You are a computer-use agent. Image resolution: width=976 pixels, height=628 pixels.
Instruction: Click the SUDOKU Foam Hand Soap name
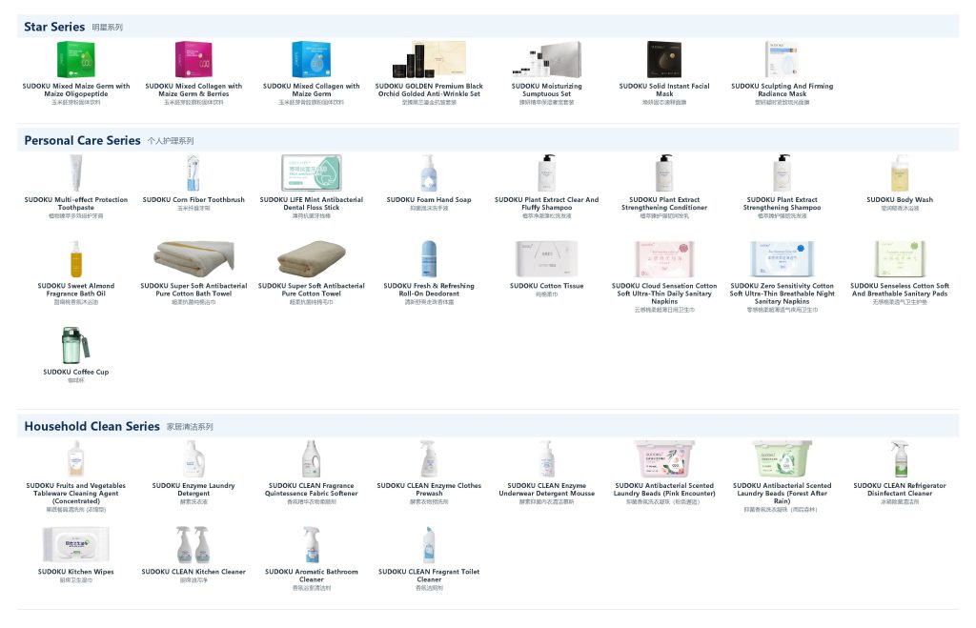[429, 200]
